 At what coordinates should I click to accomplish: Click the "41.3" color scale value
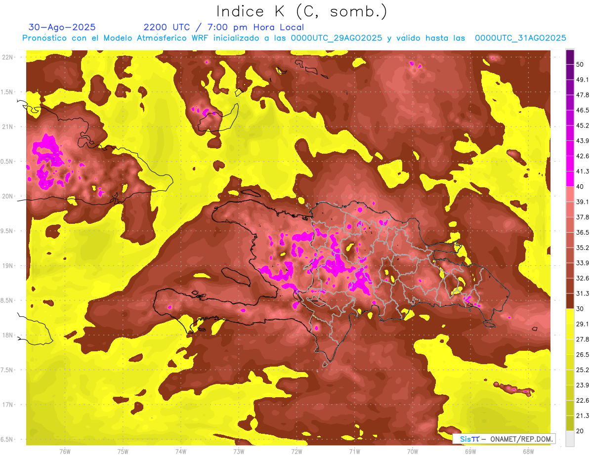click(x=583, y=171)
